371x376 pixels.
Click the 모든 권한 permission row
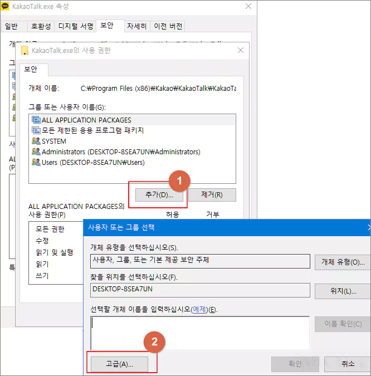click(50, 229)
